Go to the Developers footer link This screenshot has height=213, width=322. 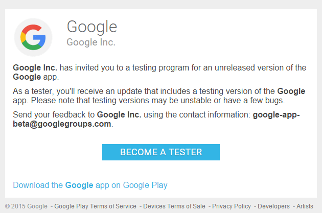pyautogui.click(x=273, y=206)
